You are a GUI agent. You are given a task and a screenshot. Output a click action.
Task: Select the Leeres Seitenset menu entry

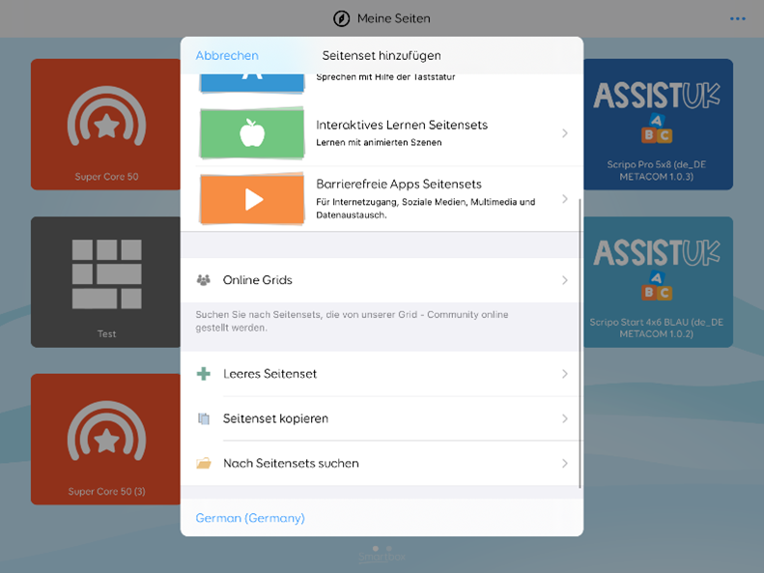point(270,374)
